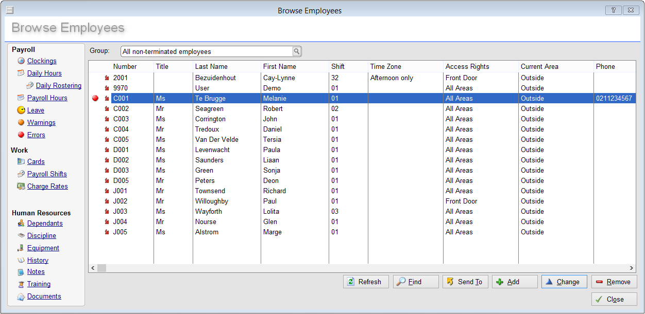The width and height of the screenshot is (645, 314).
Task: Click the Dependants people icon
Action: coord(21,224)
